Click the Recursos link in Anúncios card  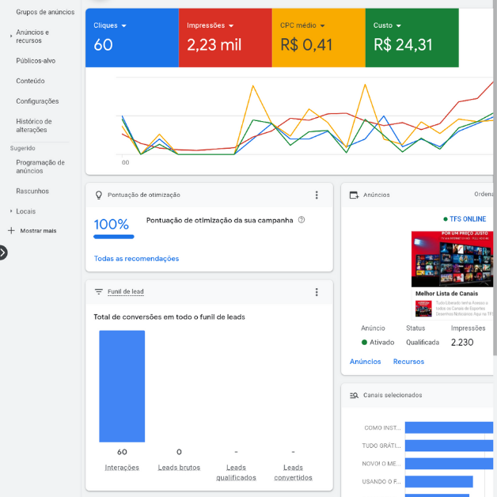(408, 362)
